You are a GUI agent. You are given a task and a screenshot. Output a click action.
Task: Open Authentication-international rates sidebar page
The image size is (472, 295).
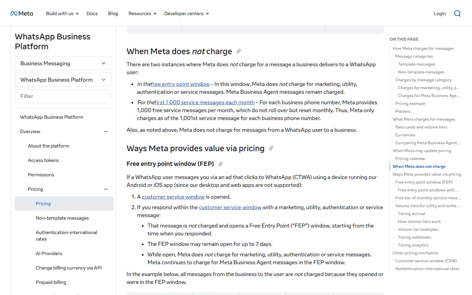67,236
